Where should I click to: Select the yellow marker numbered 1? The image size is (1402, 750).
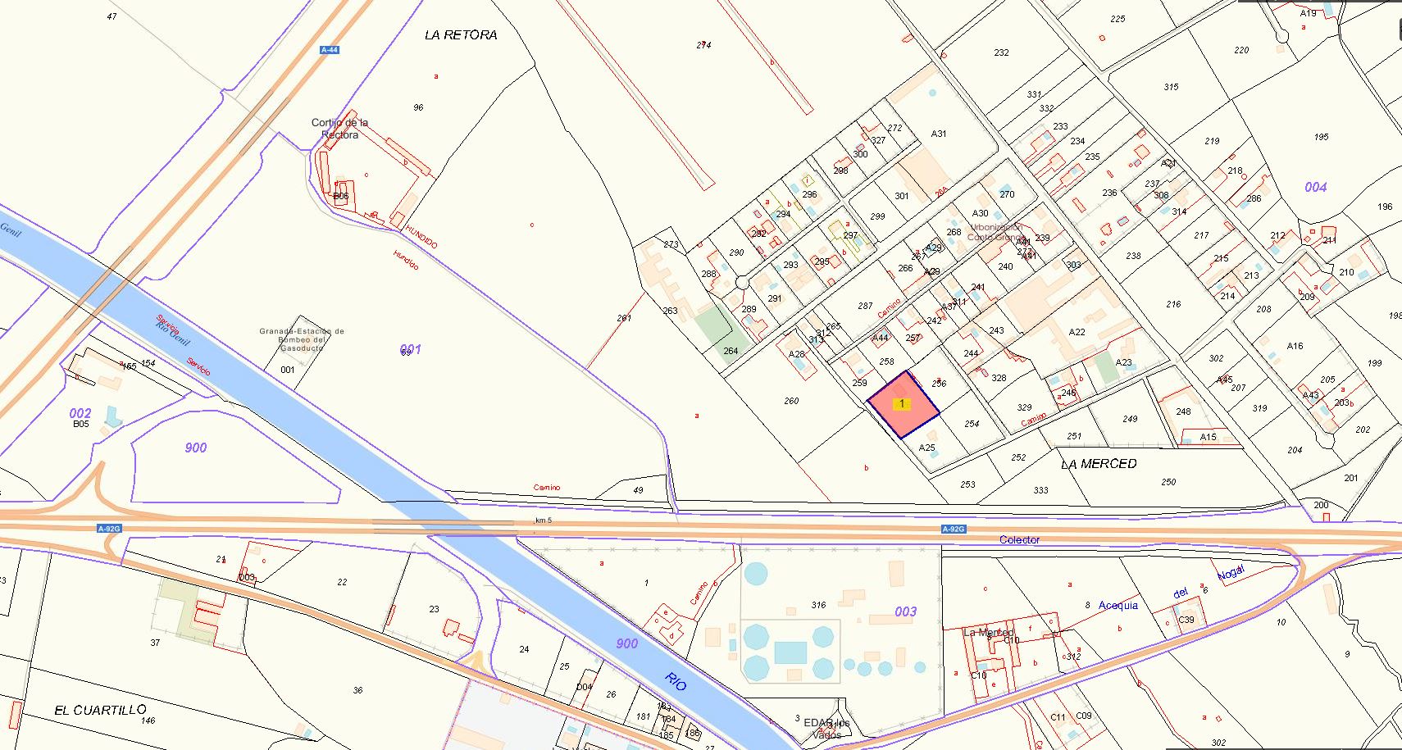coord(902,404)
